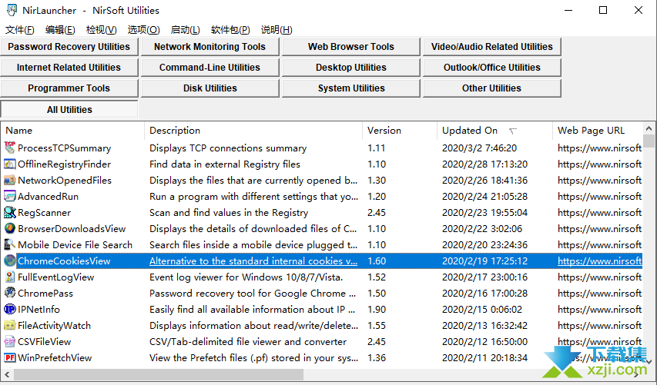This screenshot has width=657, height=385.
Task: Select AdvancedRun description text
Action: (x=253, y=197)
